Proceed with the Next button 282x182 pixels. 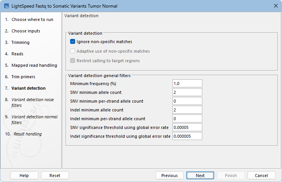[200, 176]
